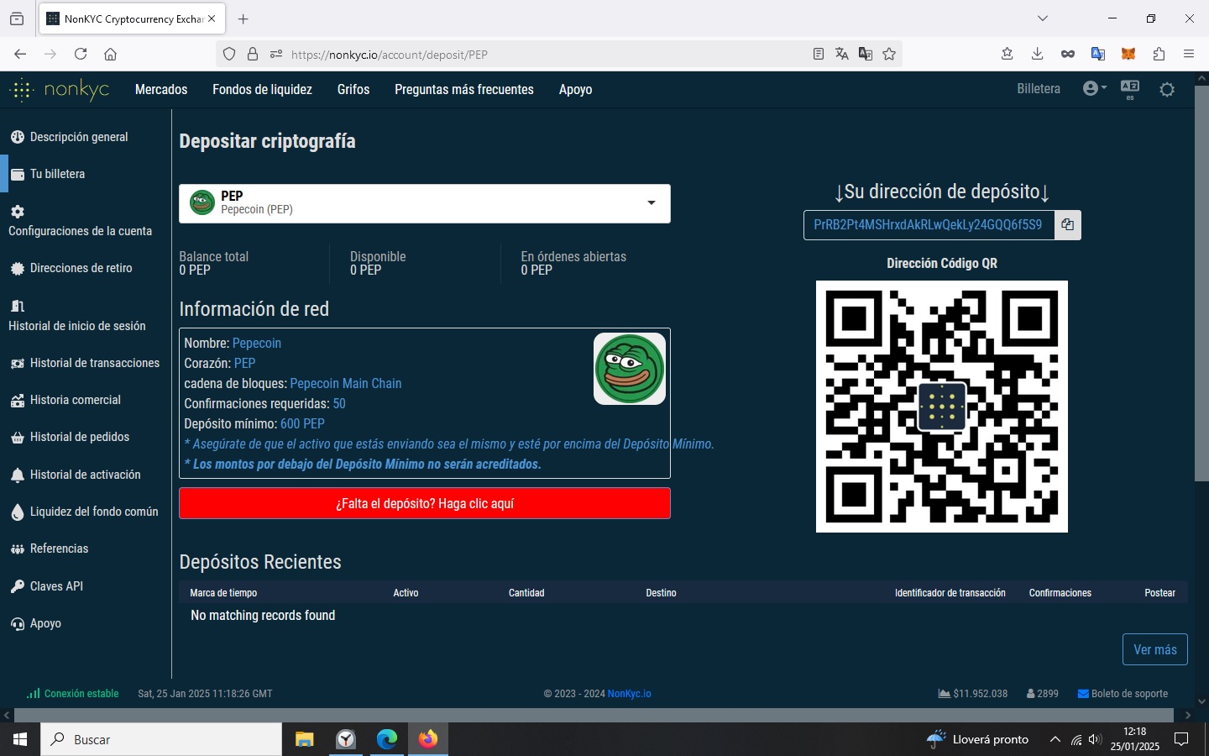Click the deposit QR code
This screenshot has height=756, width=1209.
pyautogui.click(x=942, y=407)
